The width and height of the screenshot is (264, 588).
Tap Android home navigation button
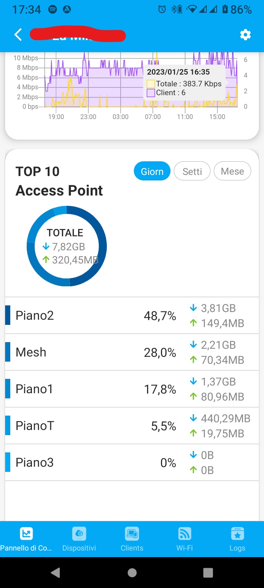[x=132, y=573]
